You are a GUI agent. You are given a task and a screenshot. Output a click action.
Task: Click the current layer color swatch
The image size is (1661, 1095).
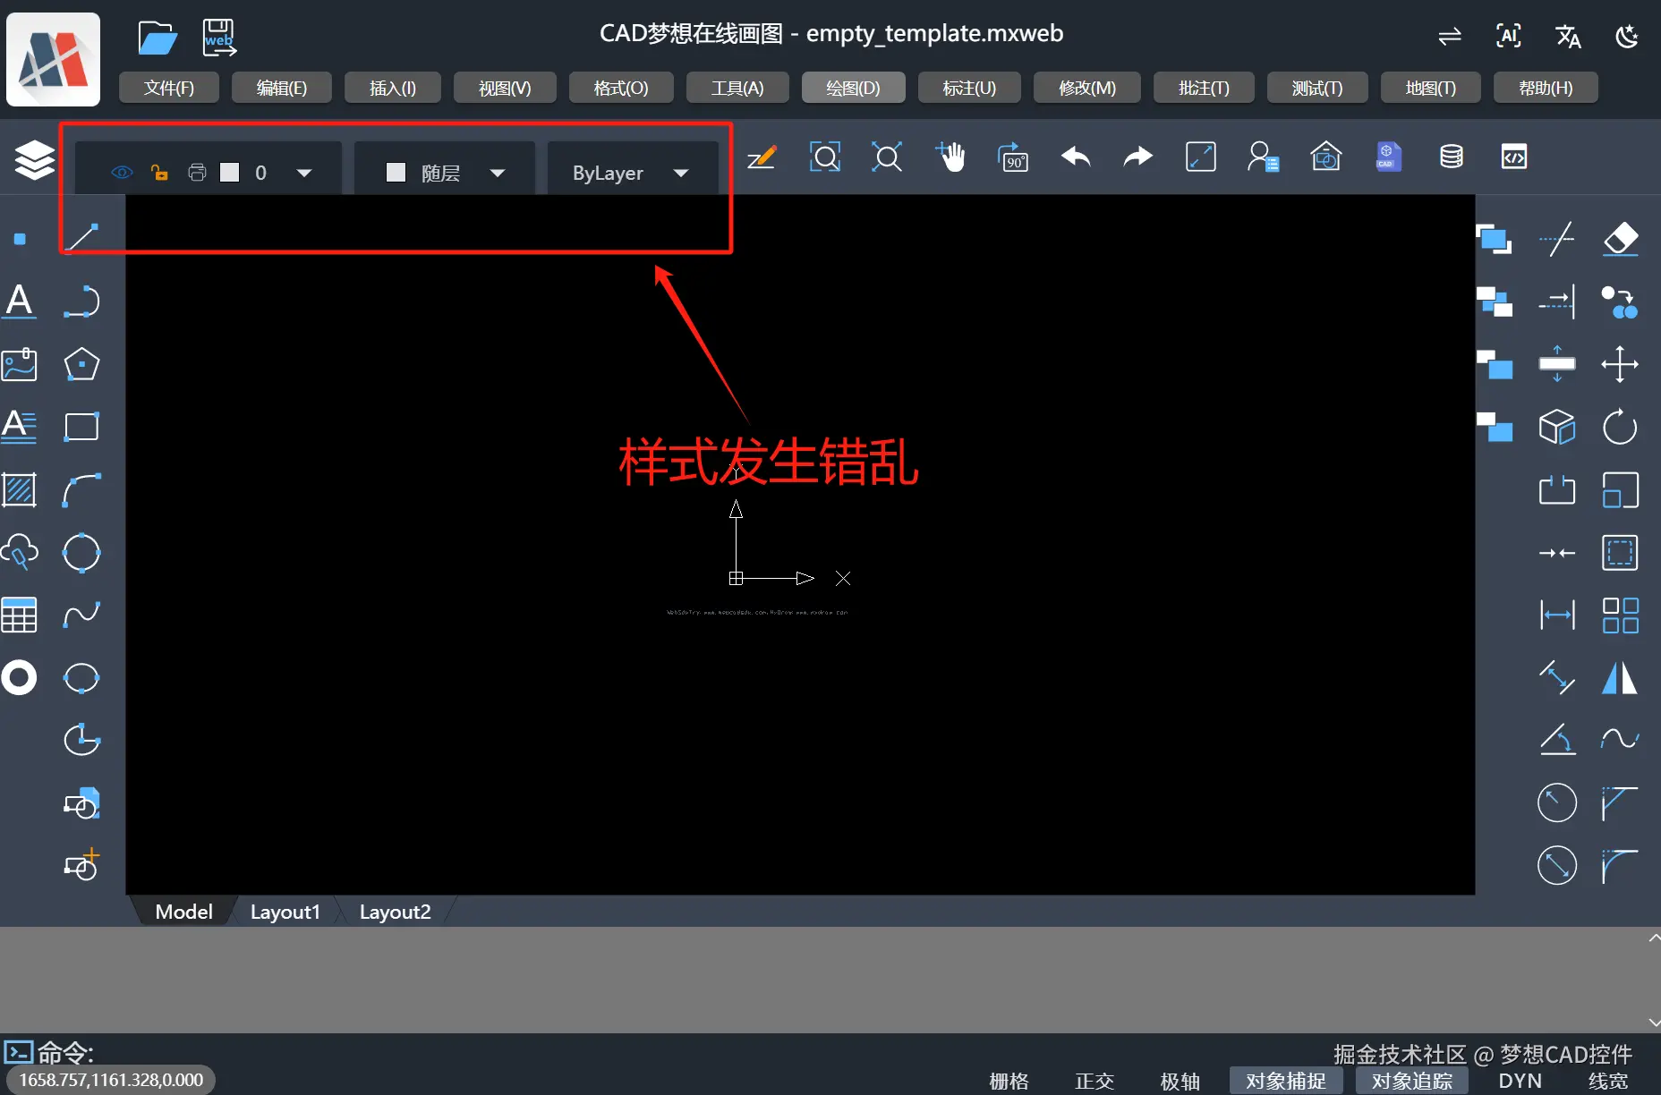point(230,172)
